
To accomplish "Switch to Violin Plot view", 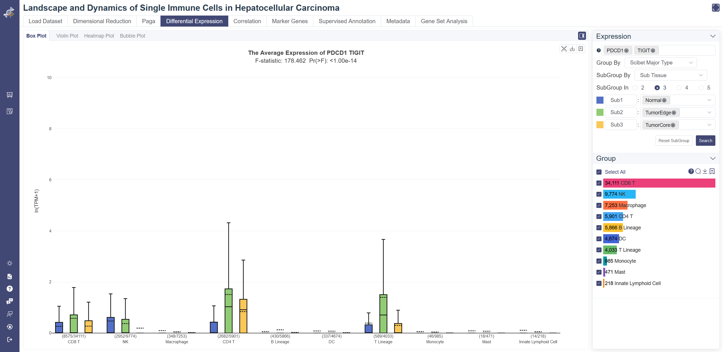I will pos(67,36).
